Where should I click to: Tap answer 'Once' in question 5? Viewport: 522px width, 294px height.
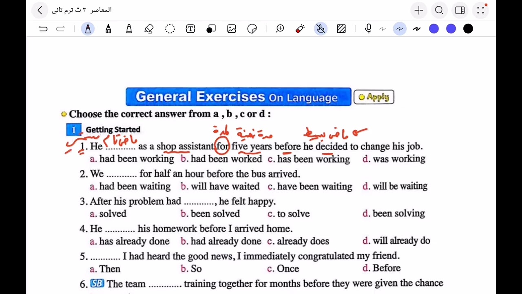[x=288, y=269]
